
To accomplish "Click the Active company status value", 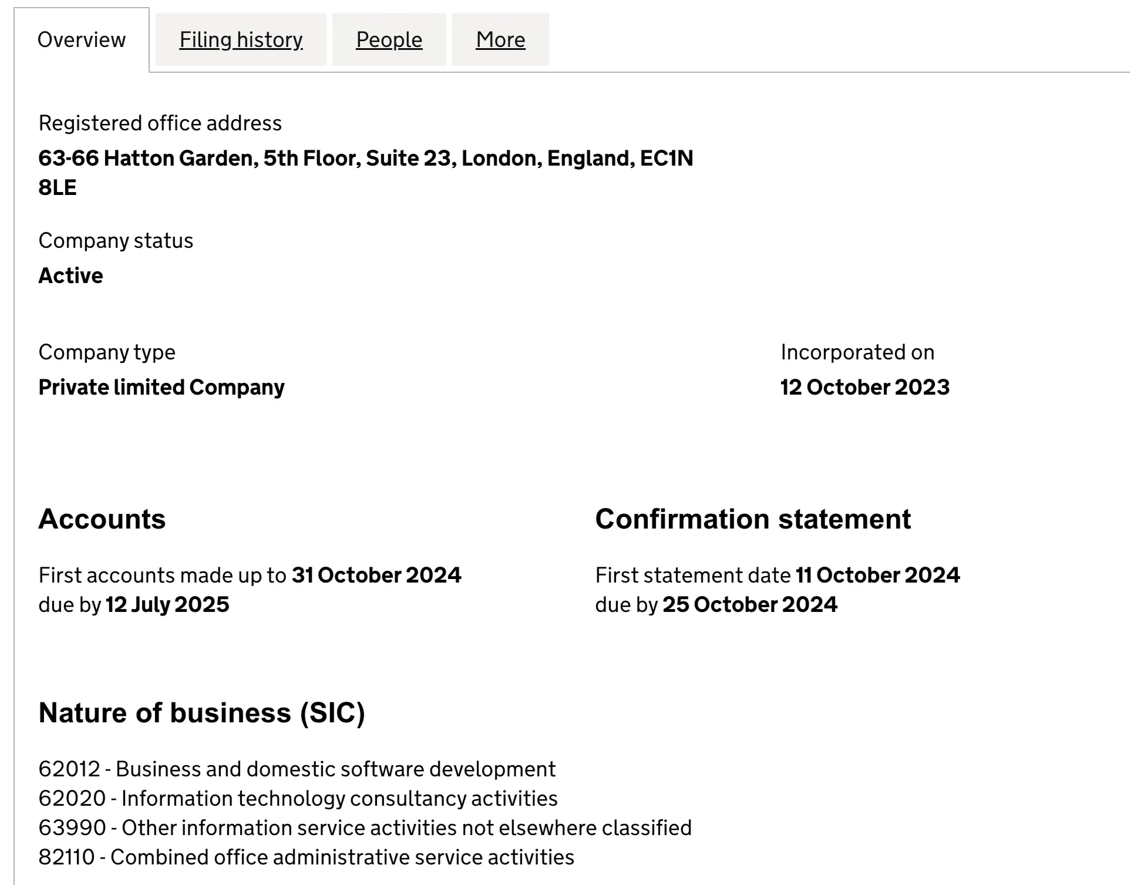I will (x=70, y=276).
